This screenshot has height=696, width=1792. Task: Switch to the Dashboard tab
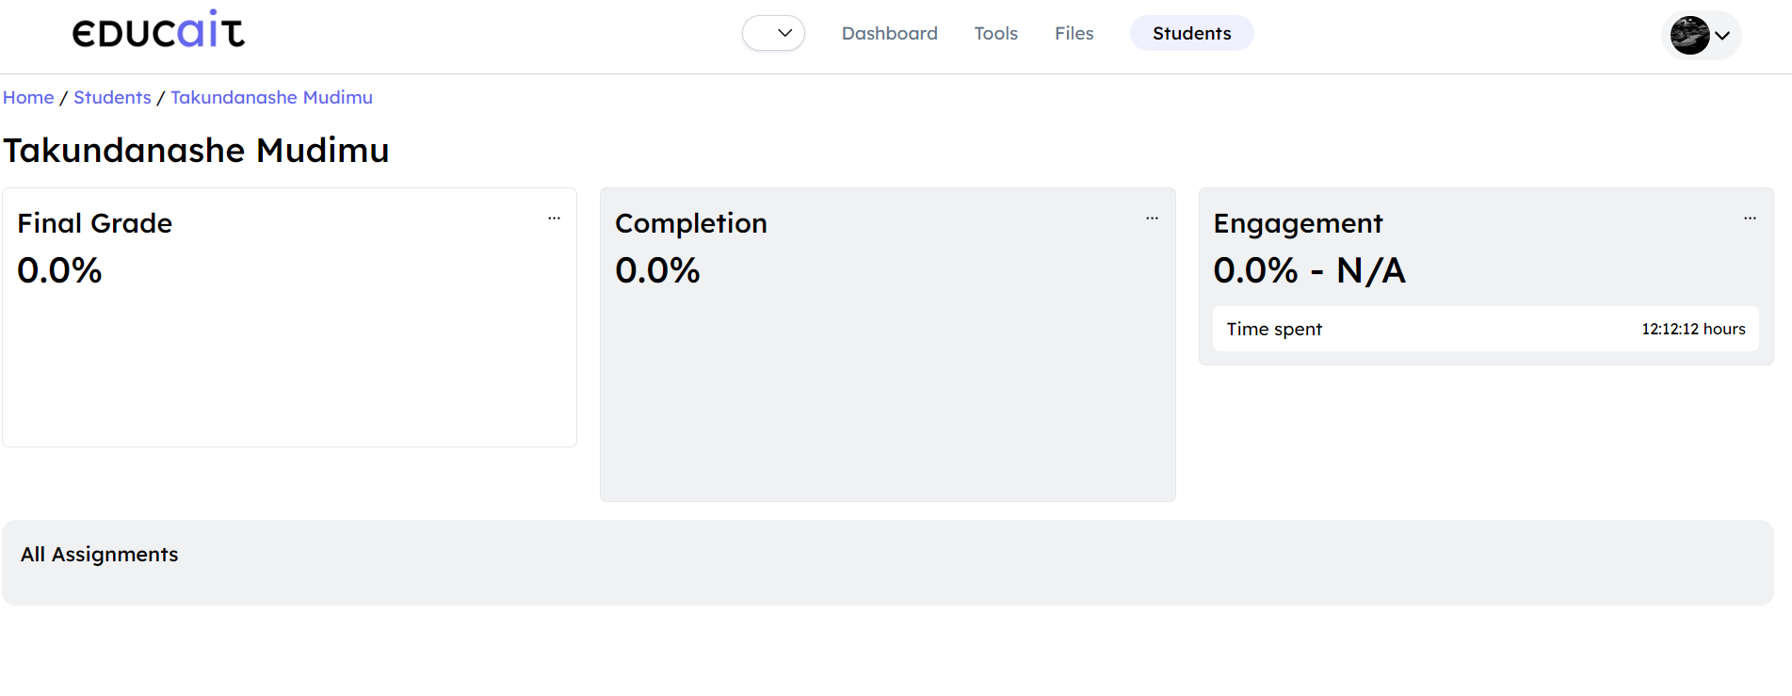pyautogui.click(x=889, y=32)
